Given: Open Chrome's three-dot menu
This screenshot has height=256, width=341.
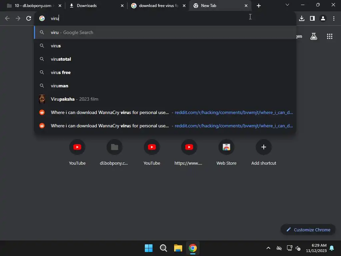Looking at the screenshot, I should 334,19.
